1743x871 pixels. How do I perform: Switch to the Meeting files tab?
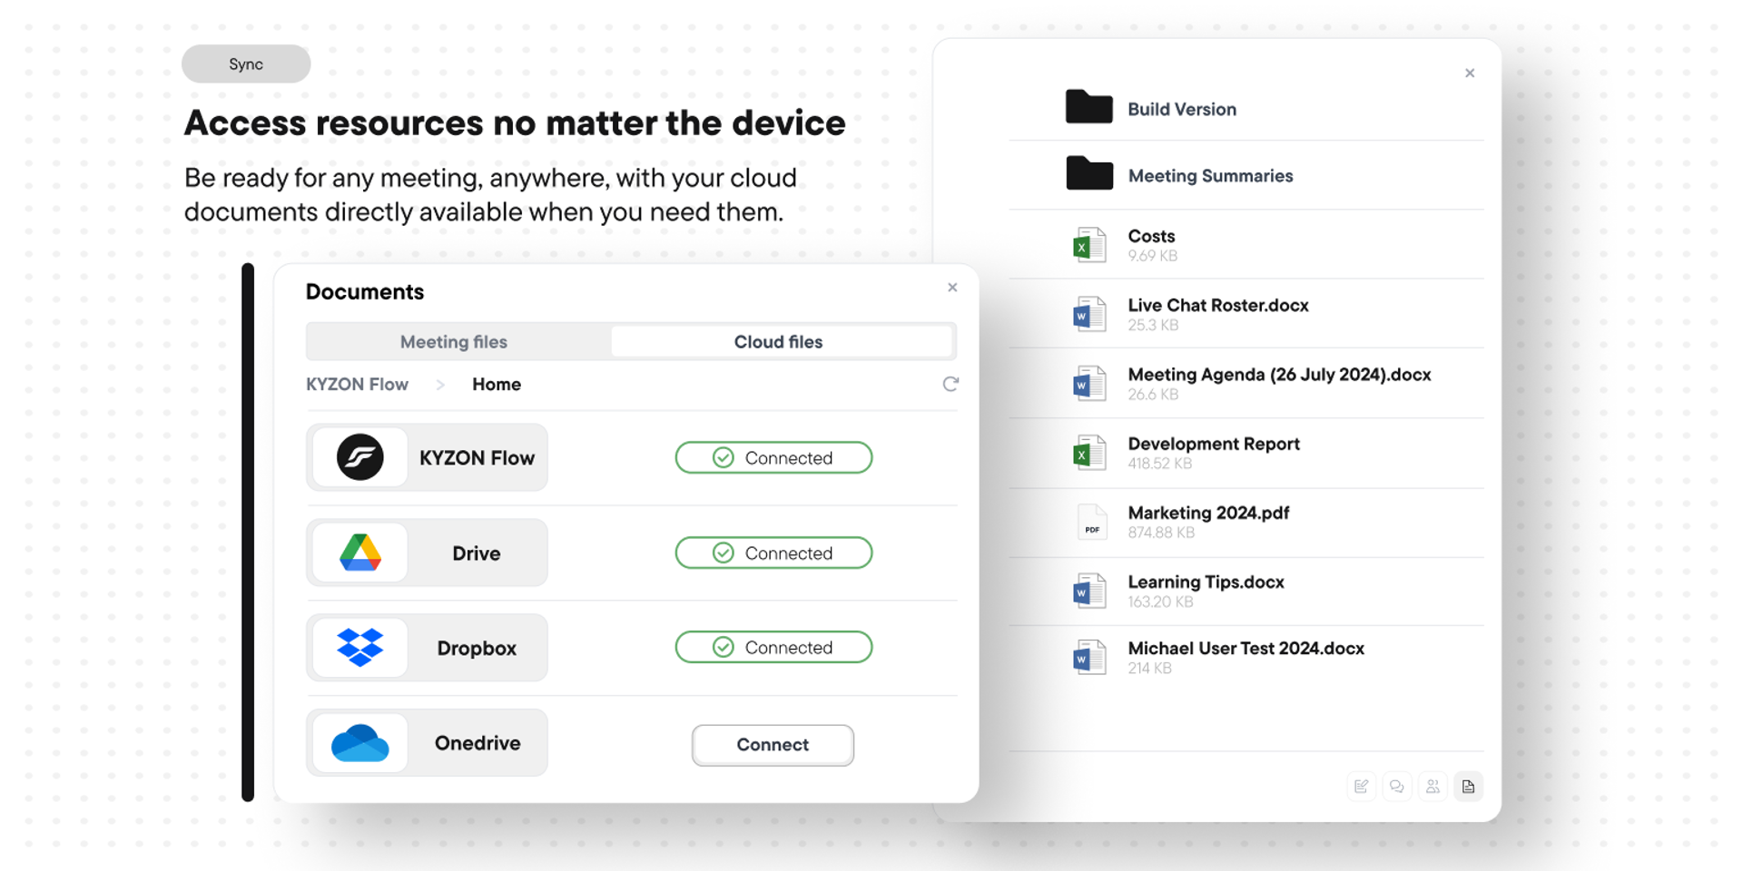click(454, 342)
